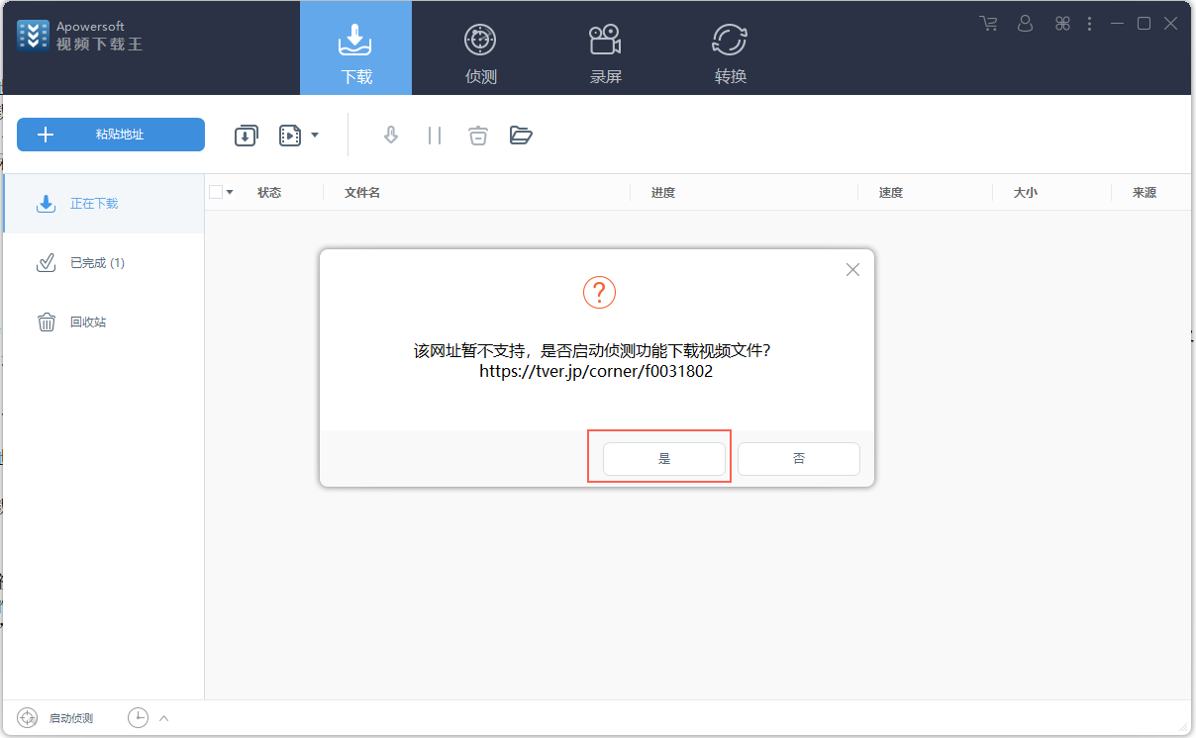This screenshot has height=738, width=1196.
Task: Expand the chevron next to clock icon
Action: (x=164, y=718)
